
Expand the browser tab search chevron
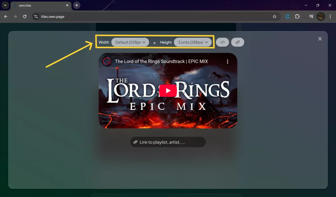5,5
